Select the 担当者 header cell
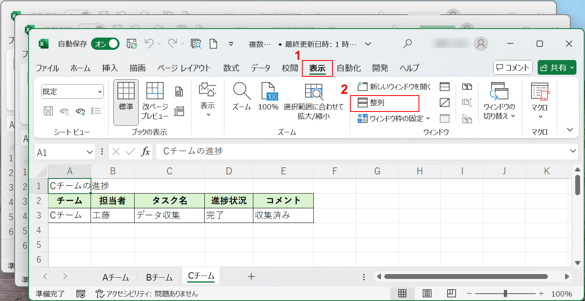The image size is (585, 301). point(113,201)
